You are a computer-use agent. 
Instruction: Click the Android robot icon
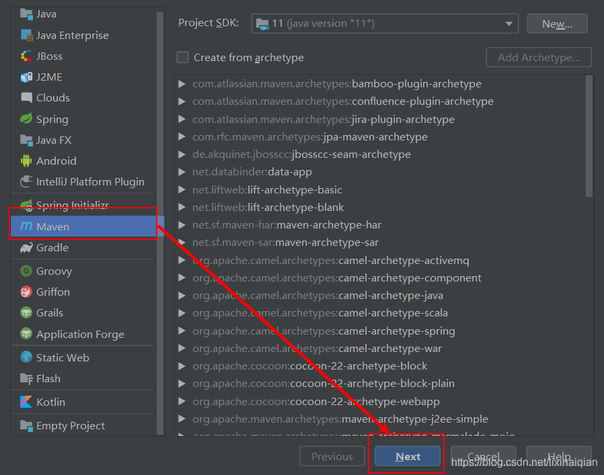tap(26, 161)
